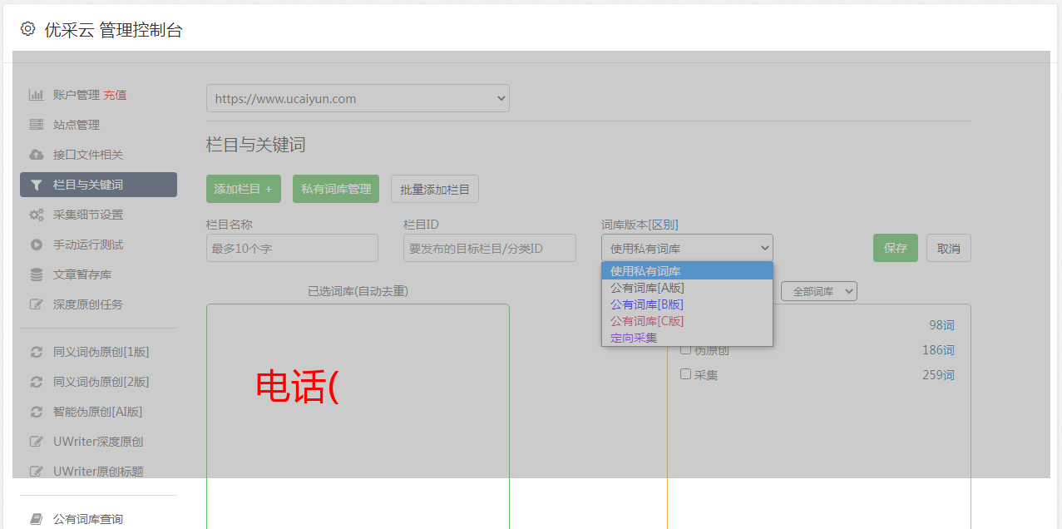This screenshot has height=529, width=1062.
Task: Click the server icon beside 站点管理
Action: click(x=36, y=125)
